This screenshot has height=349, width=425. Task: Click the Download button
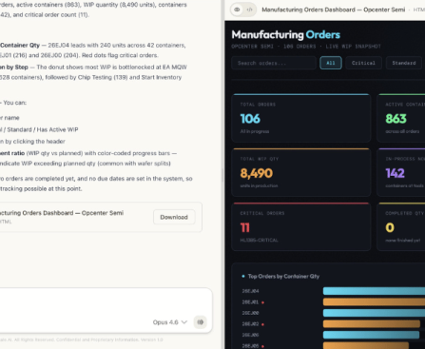[174, 217]
